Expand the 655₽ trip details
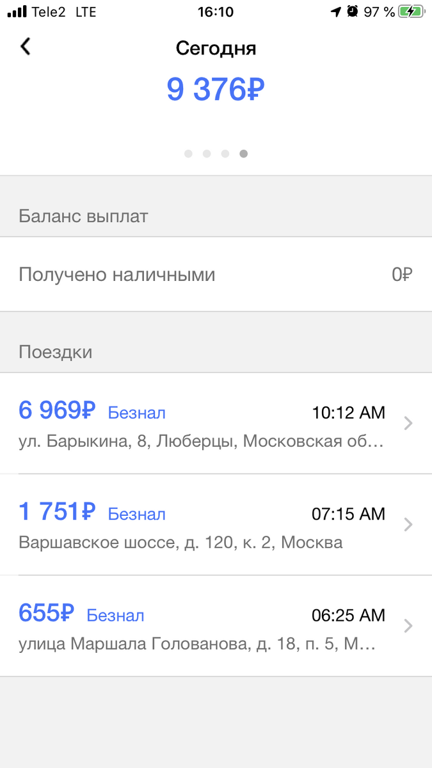 point(408,626)
